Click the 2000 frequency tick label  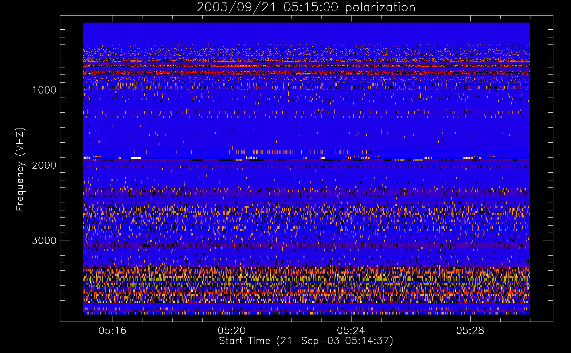(44, 165)
